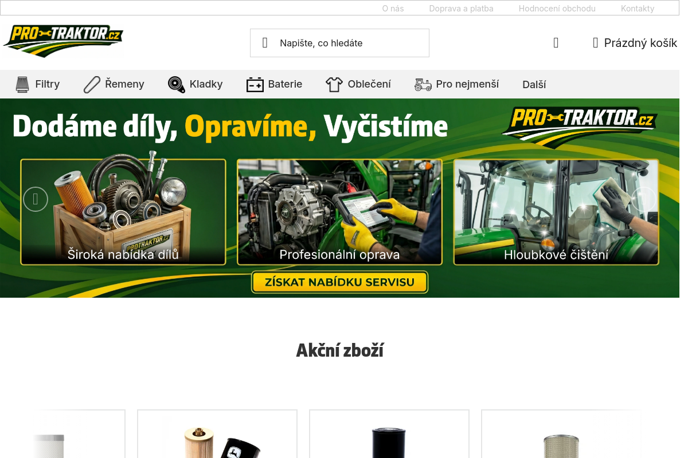Open product card with black oil filter
This screenshot has width=688, height=458.
pos(389,434)
